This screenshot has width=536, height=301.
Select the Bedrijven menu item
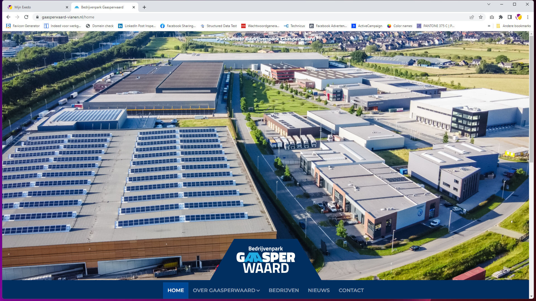(284, 290)
